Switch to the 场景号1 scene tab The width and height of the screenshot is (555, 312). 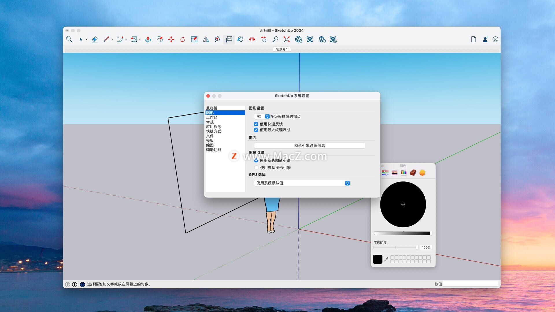click(282, 49)
